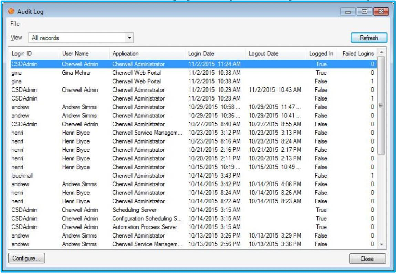Click the Configure... button

tap(27, 258)
